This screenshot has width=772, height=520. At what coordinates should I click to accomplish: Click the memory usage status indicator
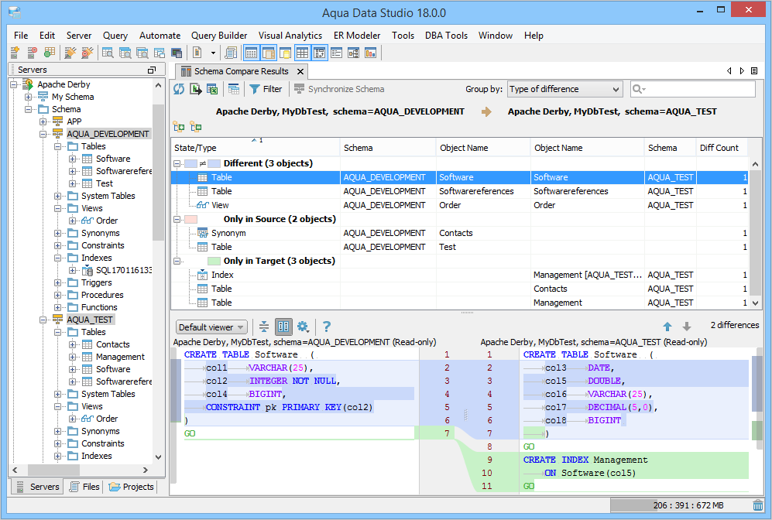pos(680,505)
